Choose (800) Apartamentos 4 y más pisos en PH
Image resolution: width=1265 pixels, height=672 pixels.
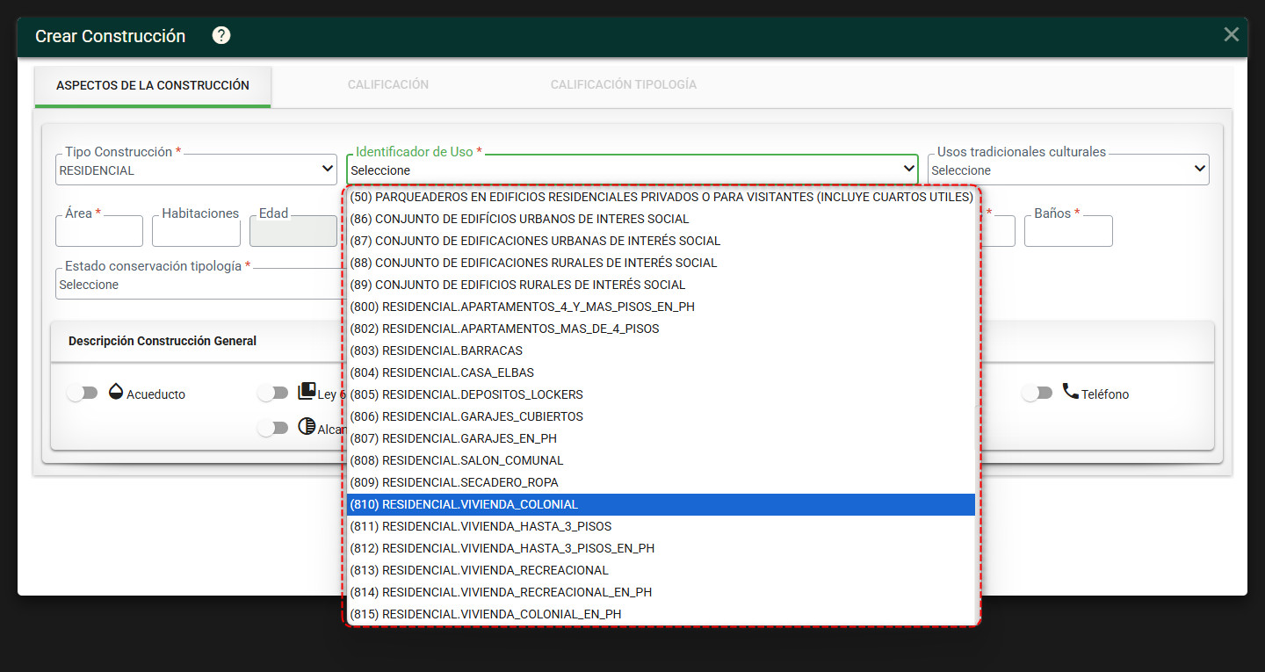[x=661, y=307]
